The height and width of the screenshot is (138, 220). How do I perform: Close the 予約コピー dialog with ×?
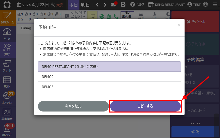point(179,25)
